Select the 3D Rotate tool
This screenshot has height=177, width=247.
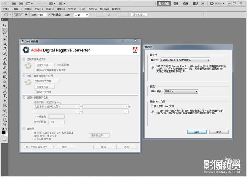pos(4,110)
